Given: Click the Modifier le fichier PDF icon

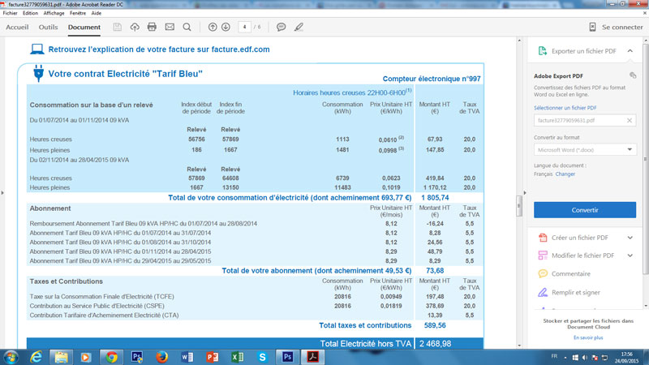Looking at the screenshot, I should 543,255.
